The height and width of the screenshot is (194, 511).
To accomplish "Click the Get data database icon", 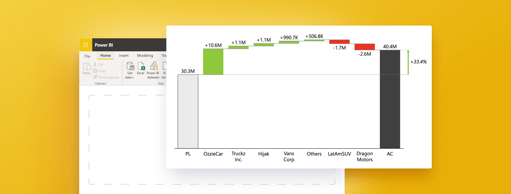I will [x=130, y=66].
